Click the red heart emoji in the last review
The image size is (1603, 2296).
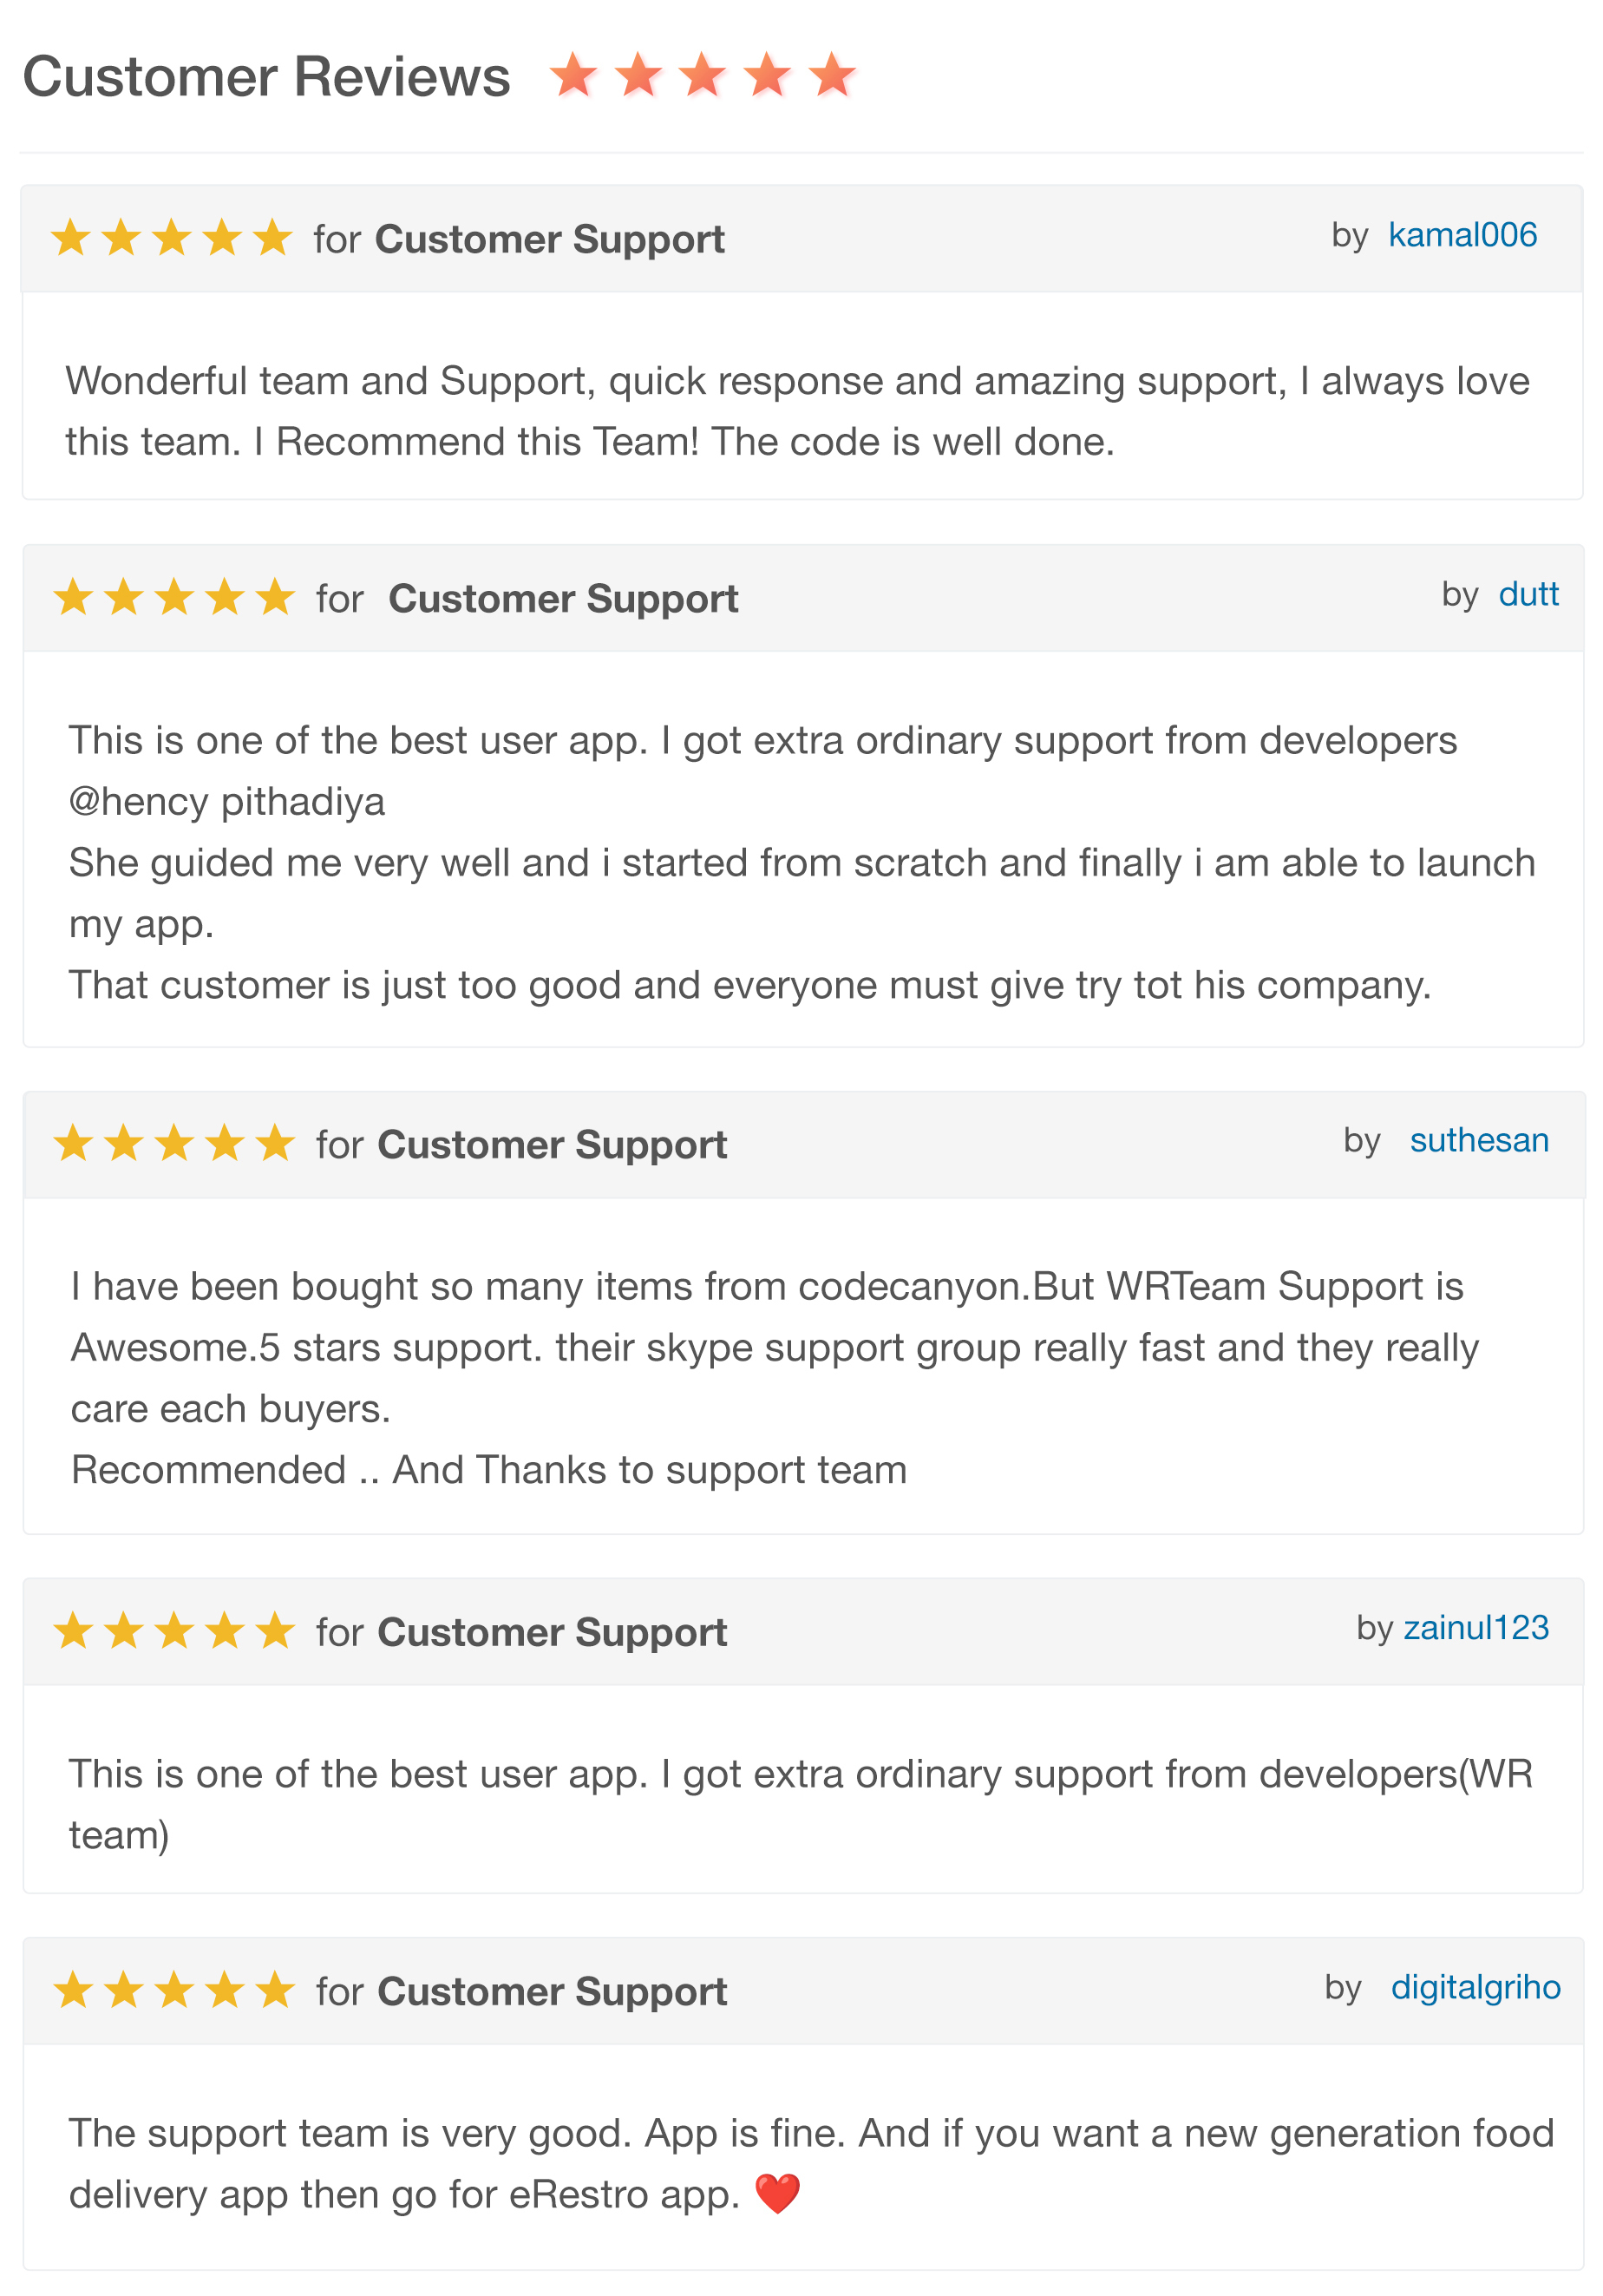coord(776,2194)
